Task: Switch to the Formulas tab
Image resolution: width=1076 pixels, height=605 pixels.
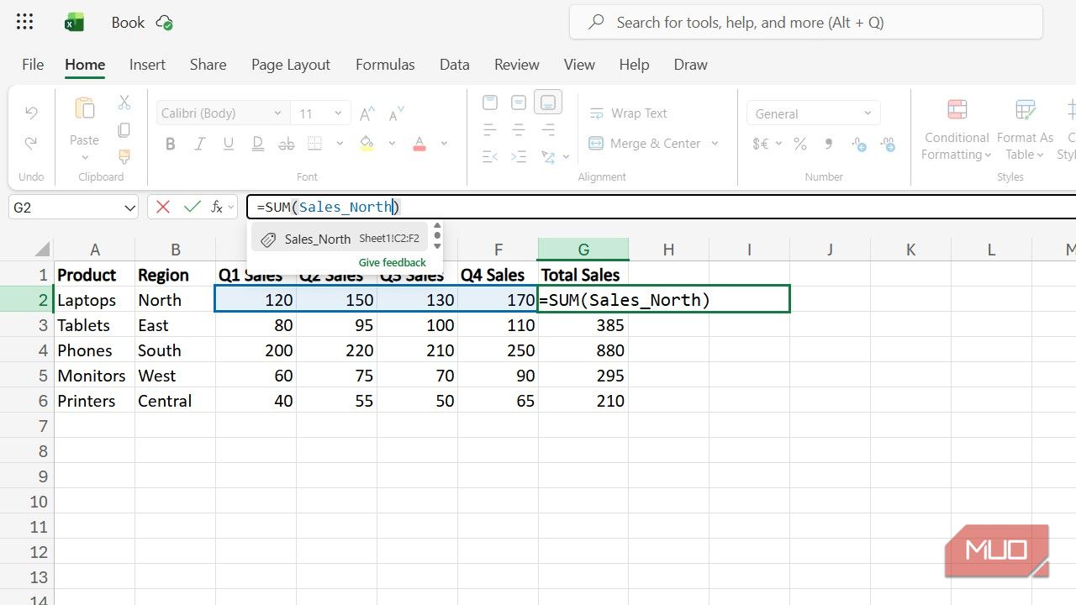Action: click(x=385, y=65)
